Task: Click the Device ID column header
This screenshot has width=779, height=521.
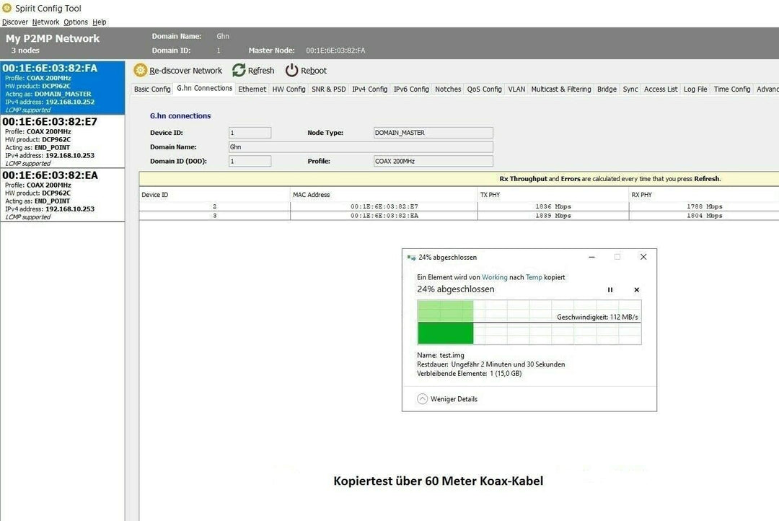Action: pos(215,194)
